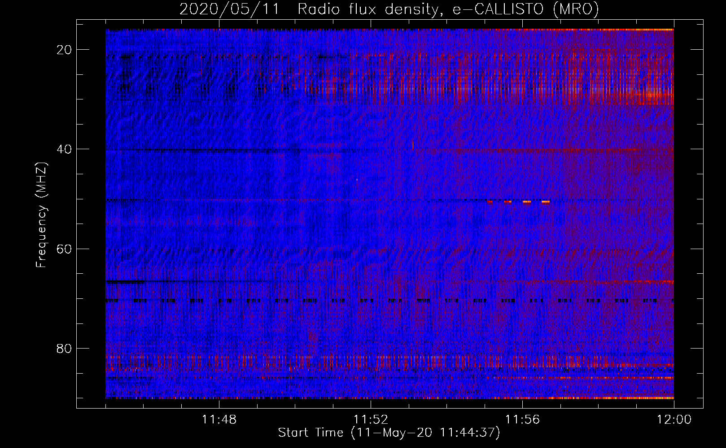Click the "Start Time (11-May-20 11:44:37)" label
Image resolution: width=726 pixels, height=448 pixels.
click(x=389, y=433)
